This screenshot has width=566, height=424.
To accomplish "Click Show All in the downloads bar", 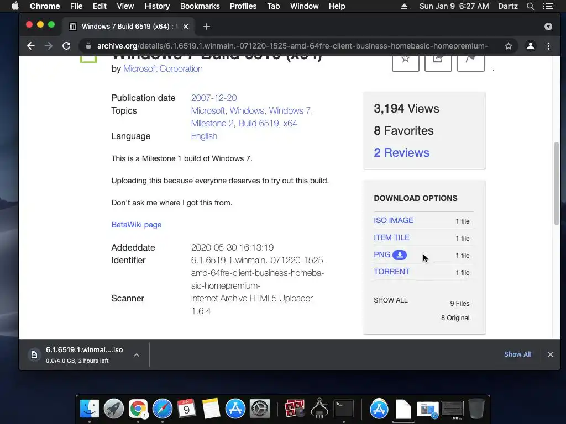I will coord(517,354).
